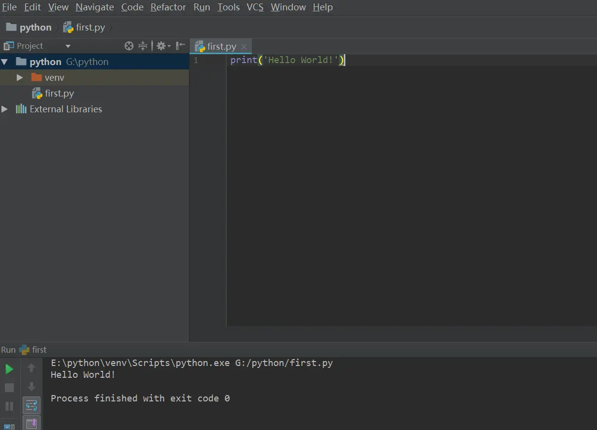
Task: Collapse the python root folder arrow
Action: (5, 62)
